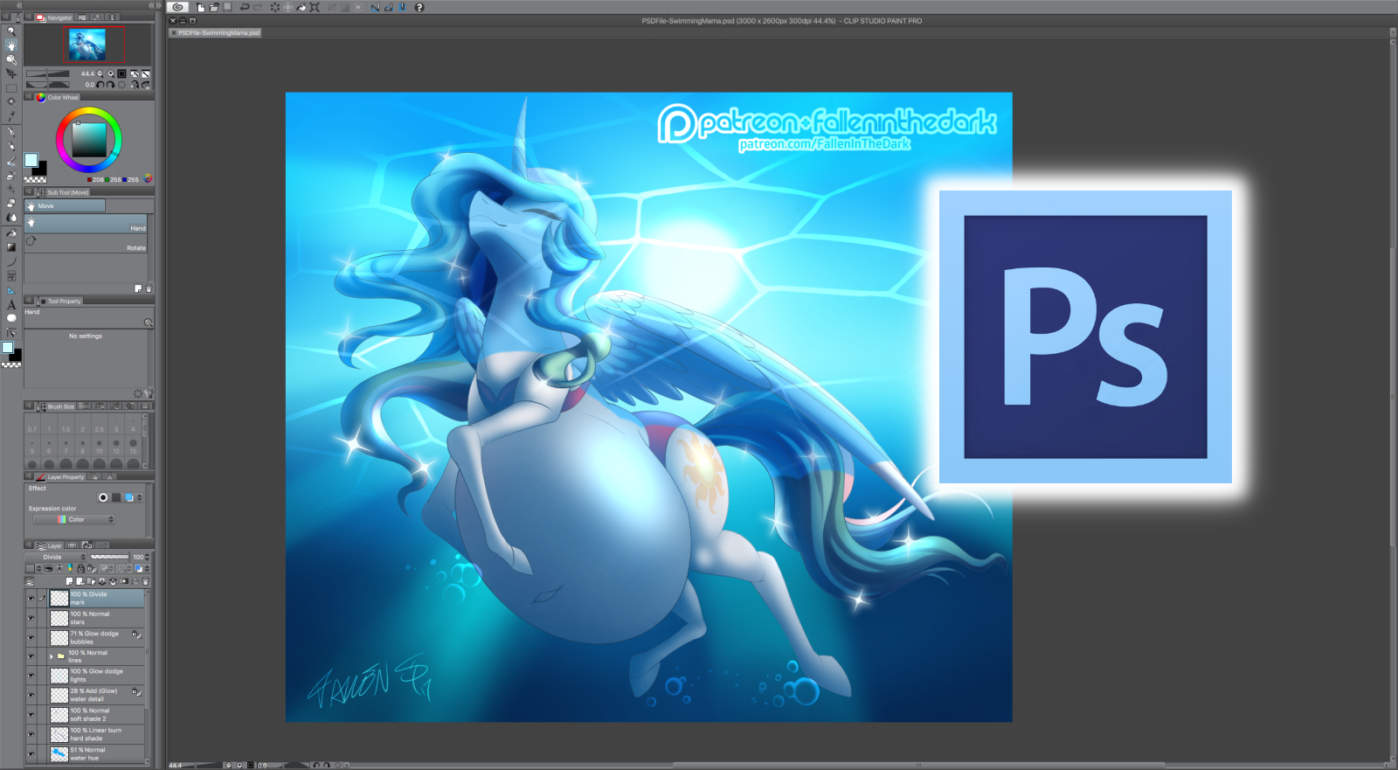Screen dimensions: 1398x770
Task: Select the Operation object tool
Action: click(11, 59)
